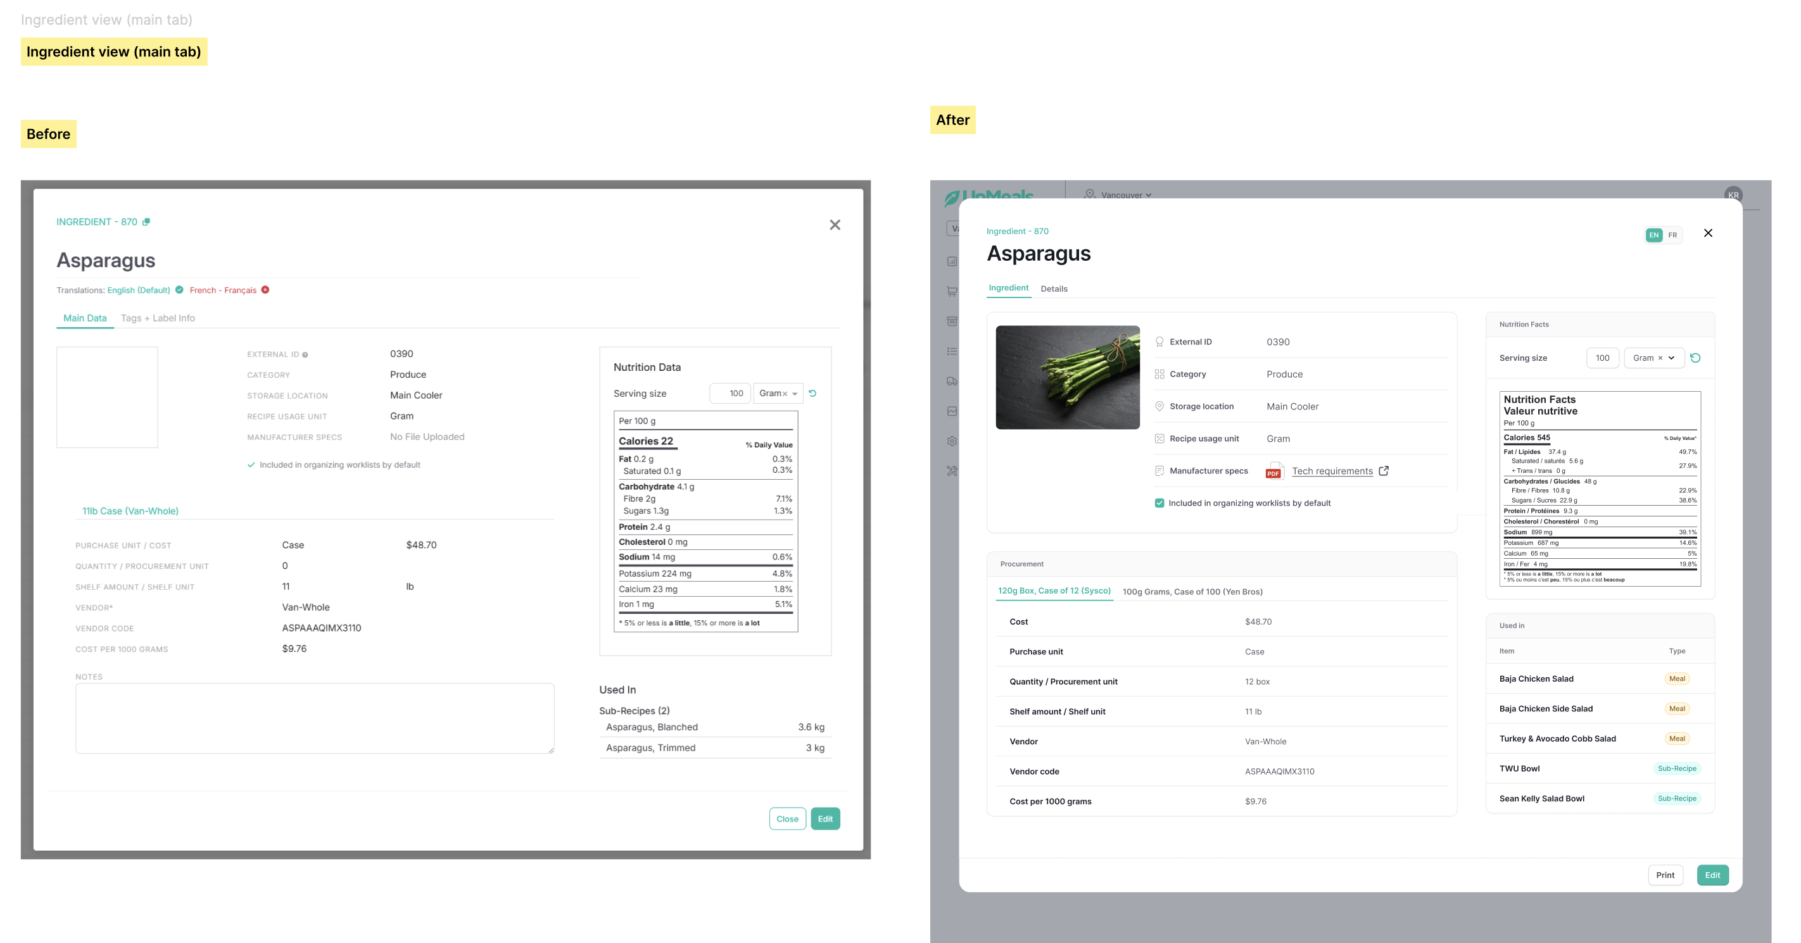Open Sean Kelly Salad Bowl row
The image size is (1801, 943).
click(x=1600, y=799)
